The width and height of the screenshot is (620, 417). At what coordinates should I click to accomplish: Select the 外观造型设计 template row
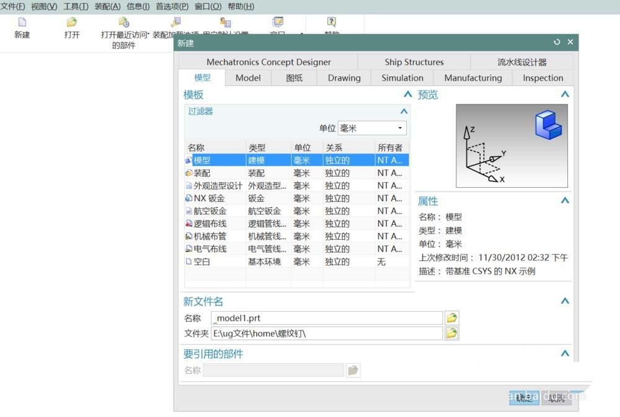coord(215,185)
